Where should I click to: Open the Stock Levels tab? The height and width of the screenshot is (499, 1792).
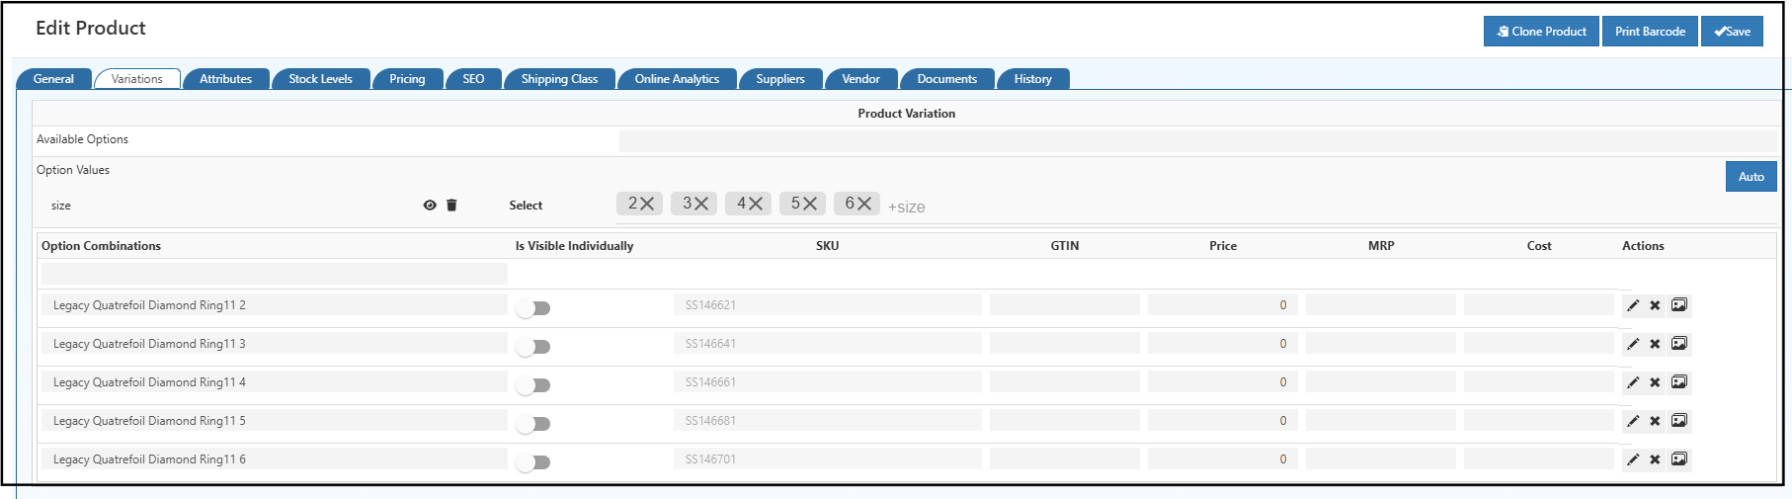tap(320, 79)
